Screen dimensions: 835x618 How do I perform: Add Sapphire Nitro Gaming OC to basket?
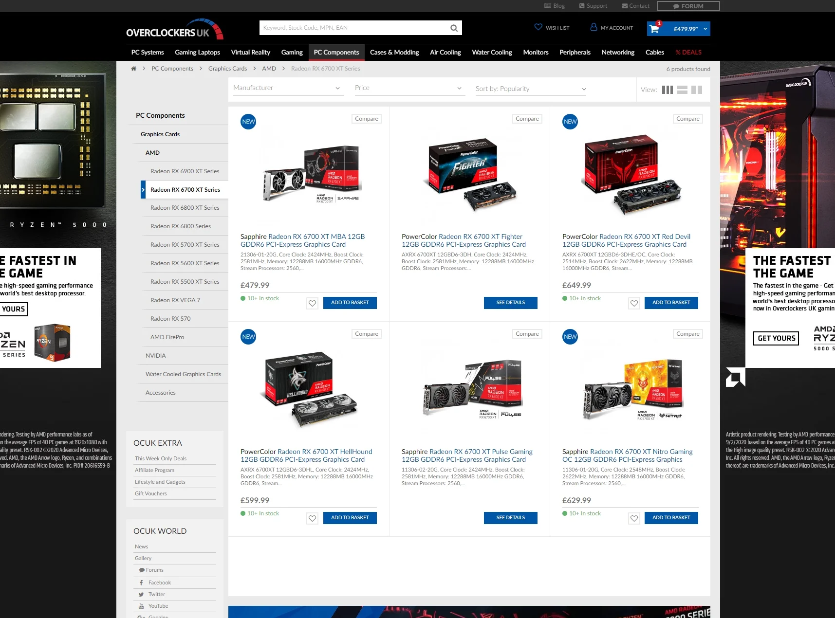click(671, 518)
